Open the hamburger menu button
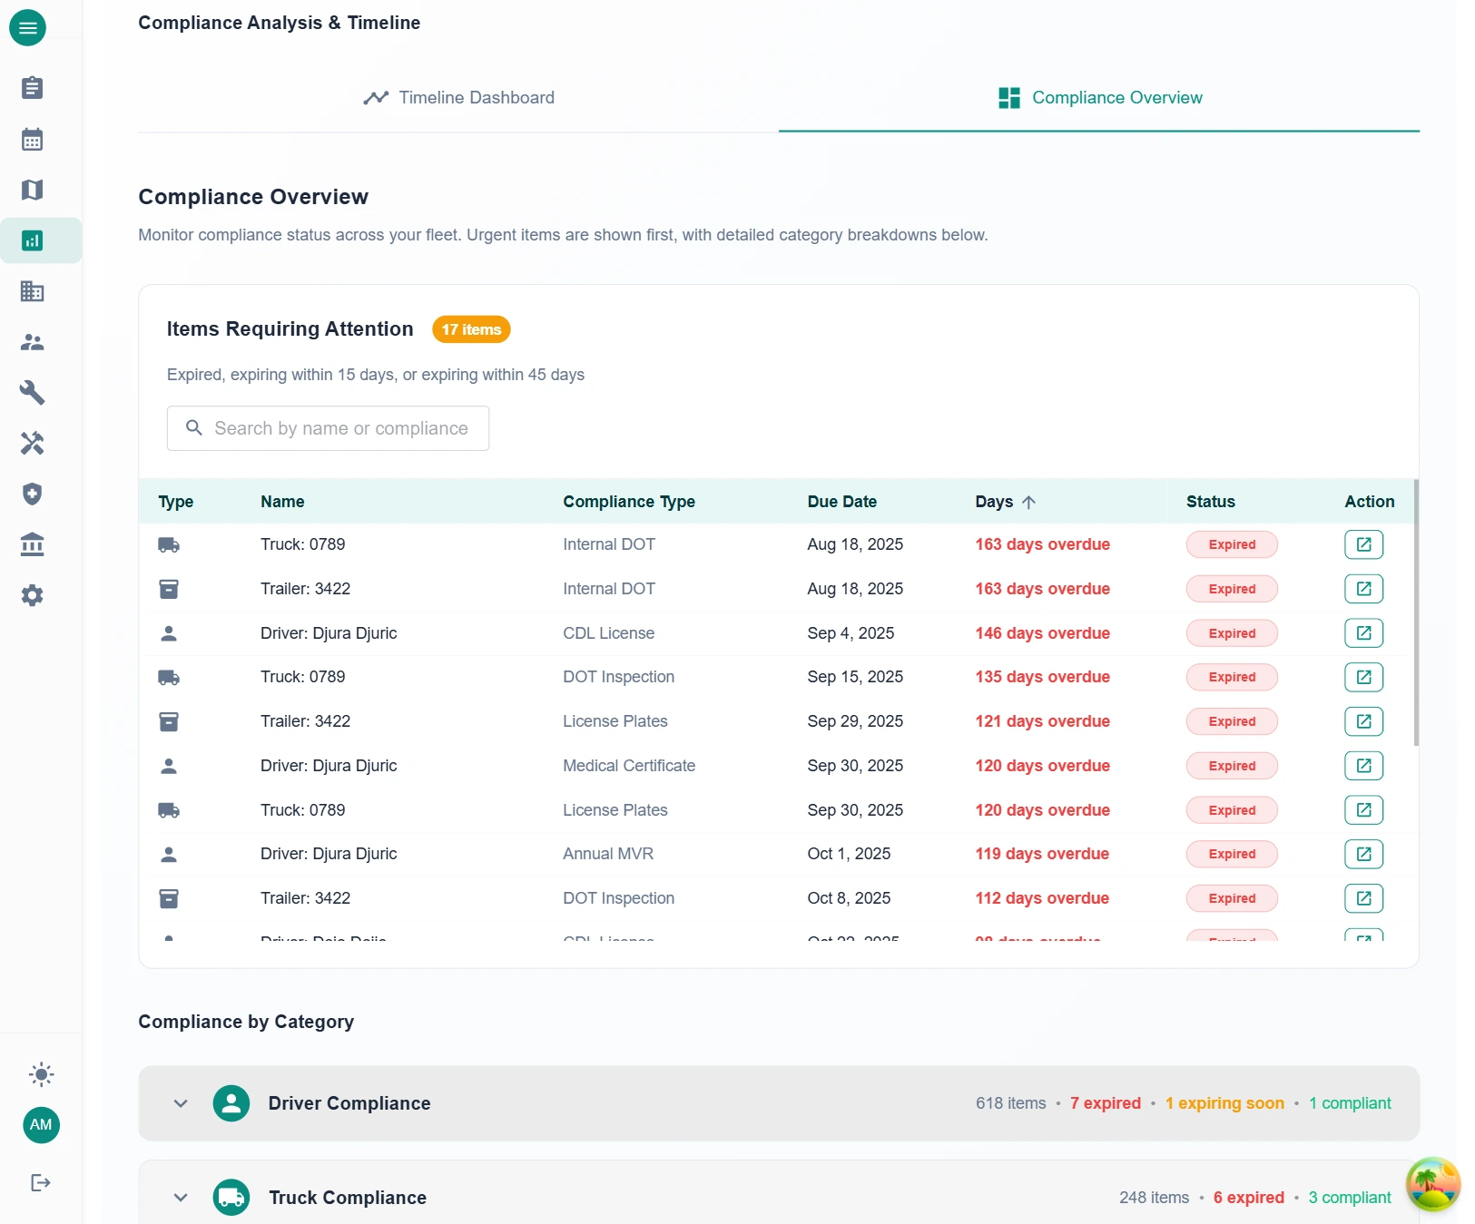The height and width of the screenshot is (1224, 1475). tap(28, 27)
